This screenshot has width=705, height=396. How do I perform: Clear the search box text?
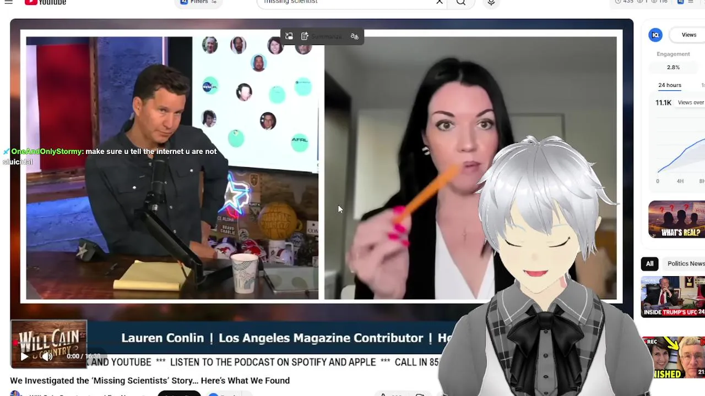440,2
